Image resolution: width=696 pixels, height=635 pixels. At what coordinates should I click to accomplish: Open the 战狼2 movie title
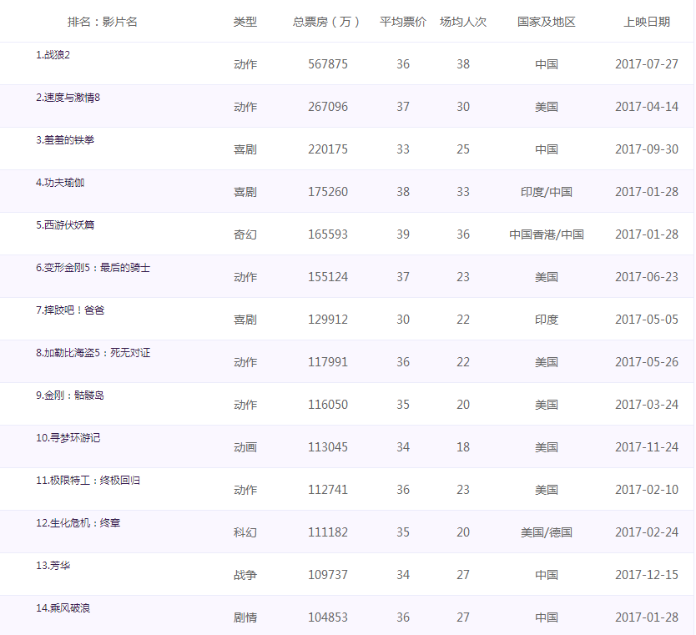click(x=58, y=55)
